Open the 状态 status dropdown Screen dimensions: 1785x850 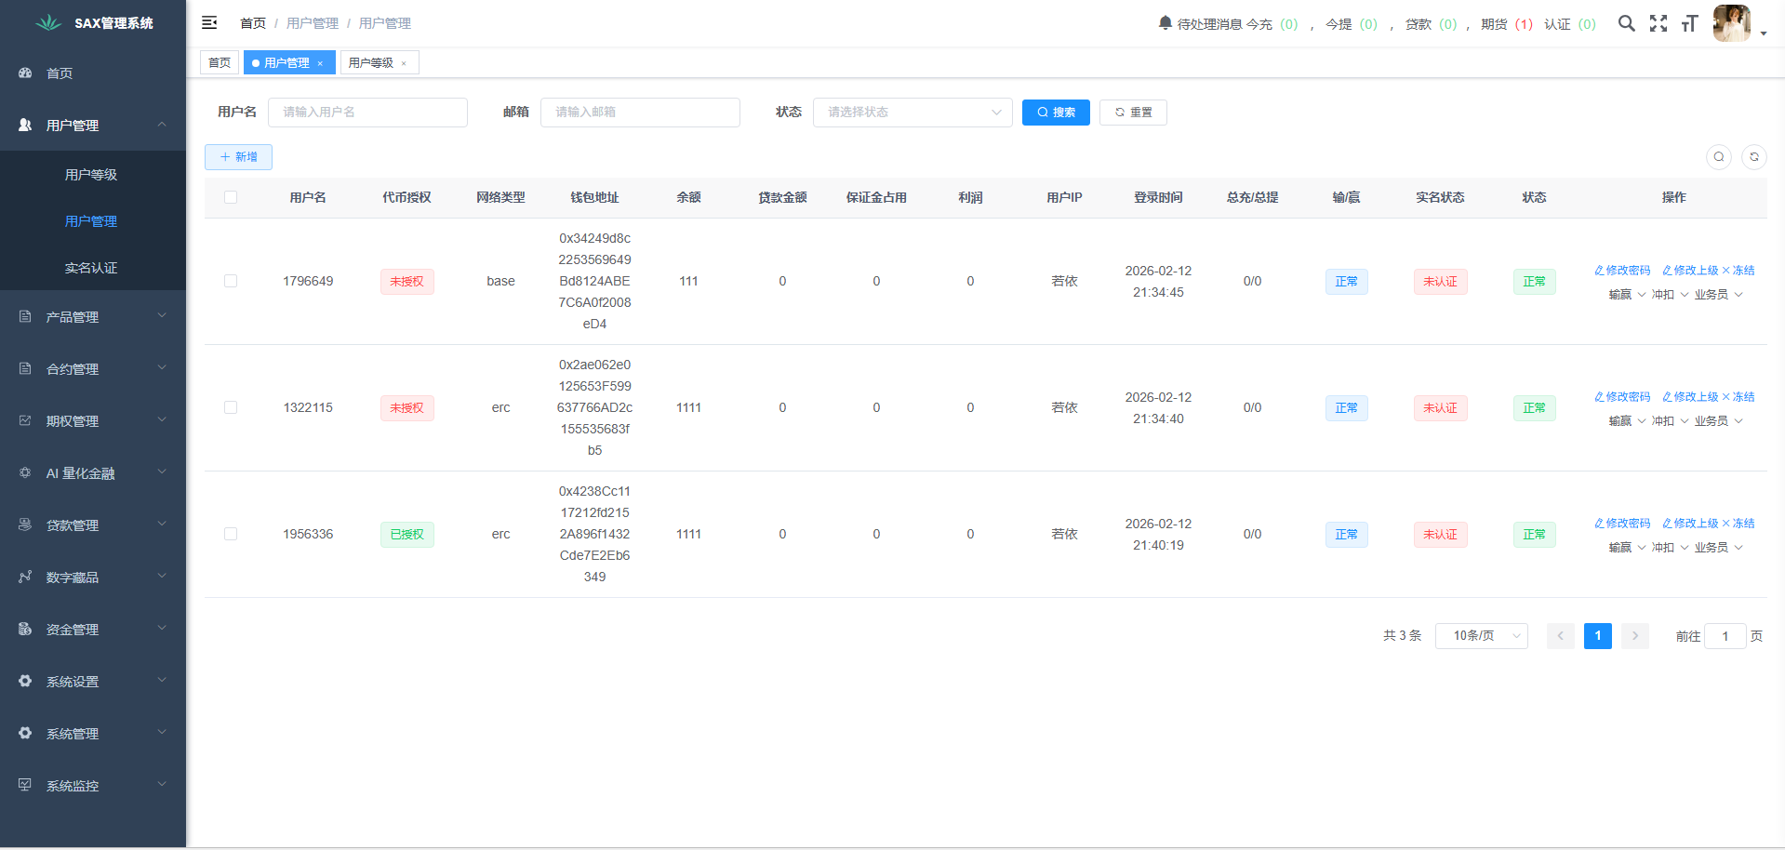click(x=912, y=113)
